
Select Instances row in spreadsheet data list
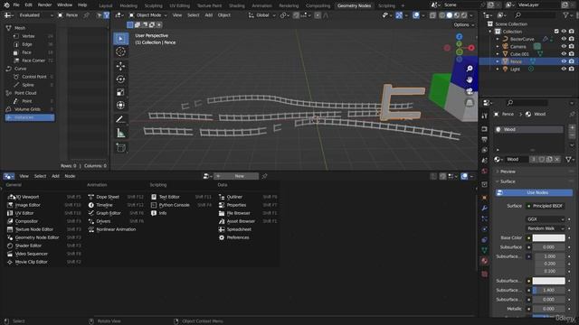click(30, 117)
